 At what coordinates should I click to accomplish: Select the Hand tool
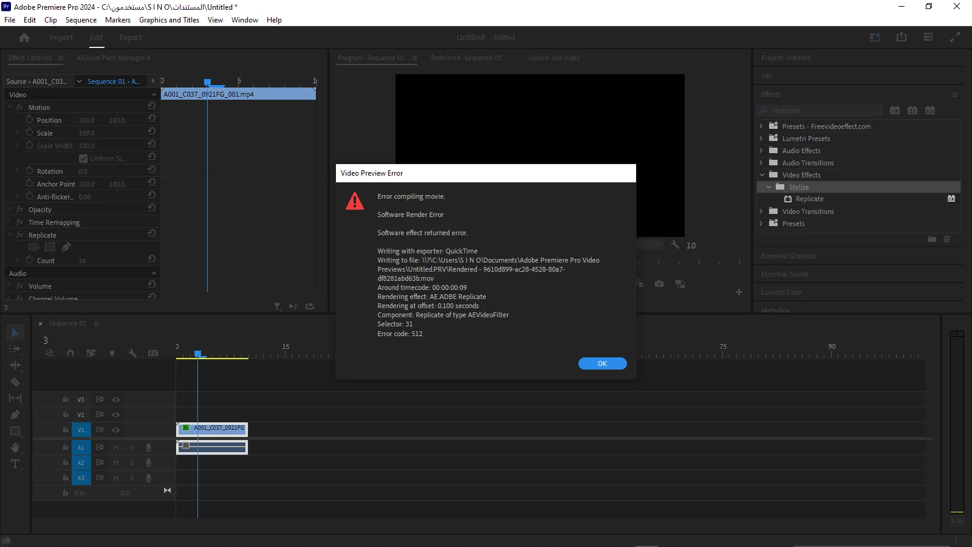click(x=15, y=447)
